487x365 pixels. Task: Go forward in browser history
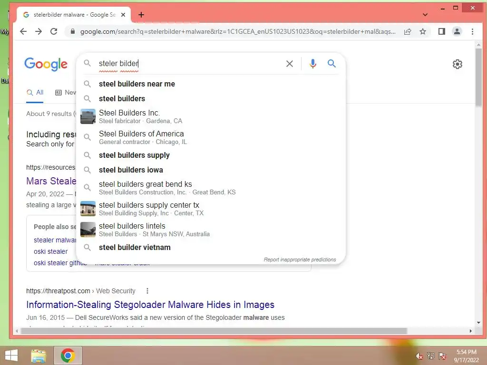click(x=39, y=31)
